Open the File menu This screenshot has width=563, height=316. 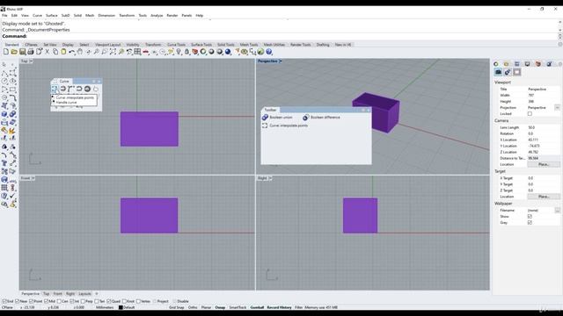(x=4, y=16)
